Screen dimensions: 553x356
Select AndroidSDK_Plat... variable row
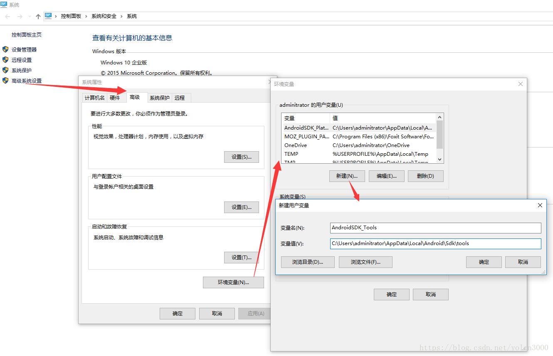[359, 128]
